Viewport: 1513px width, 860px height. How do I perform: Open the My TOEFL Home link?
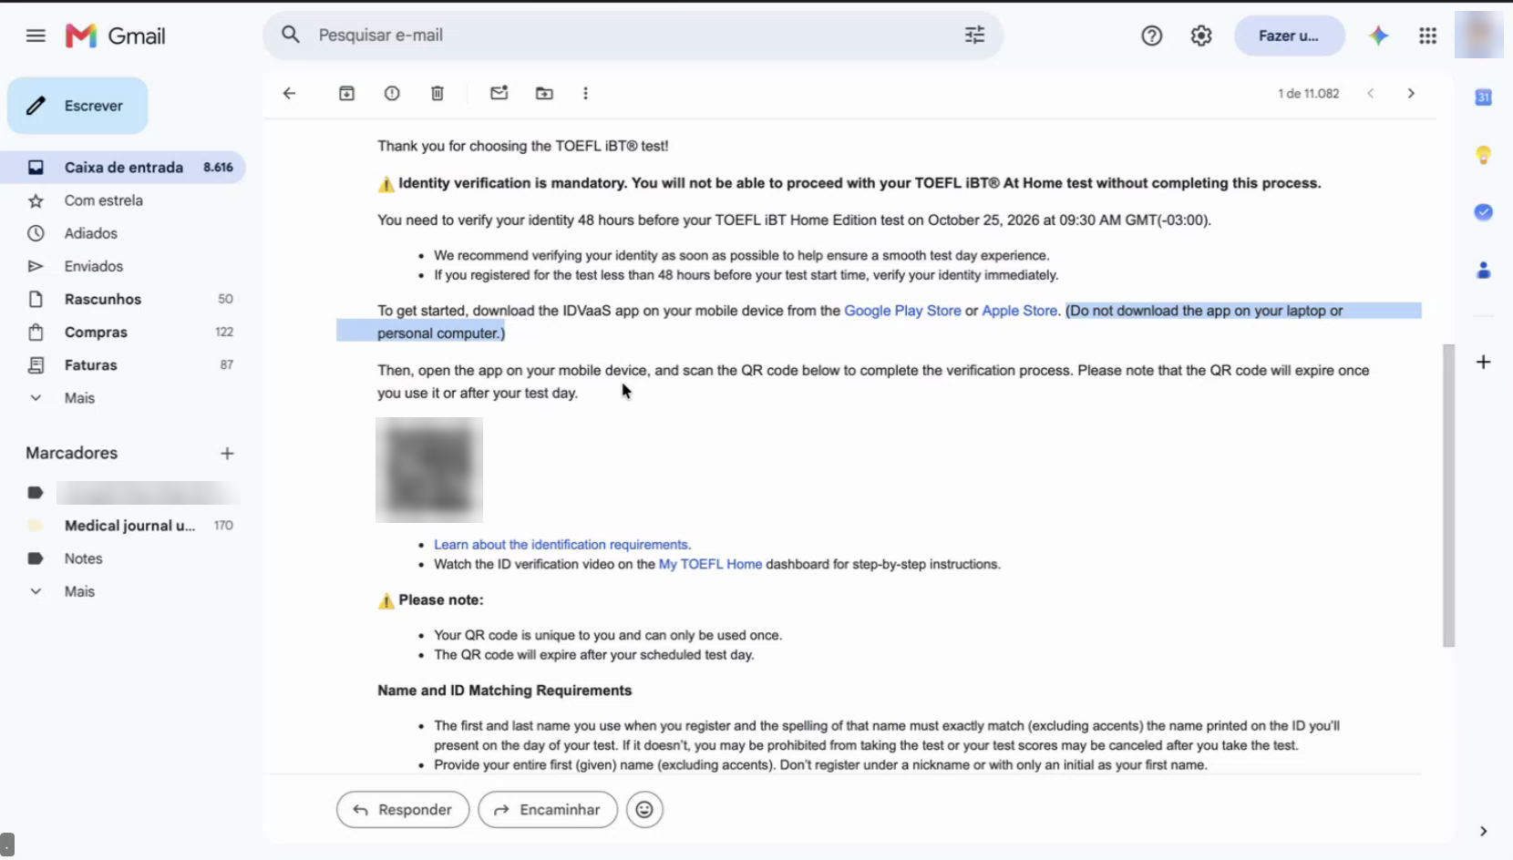(x=710, y=564)
